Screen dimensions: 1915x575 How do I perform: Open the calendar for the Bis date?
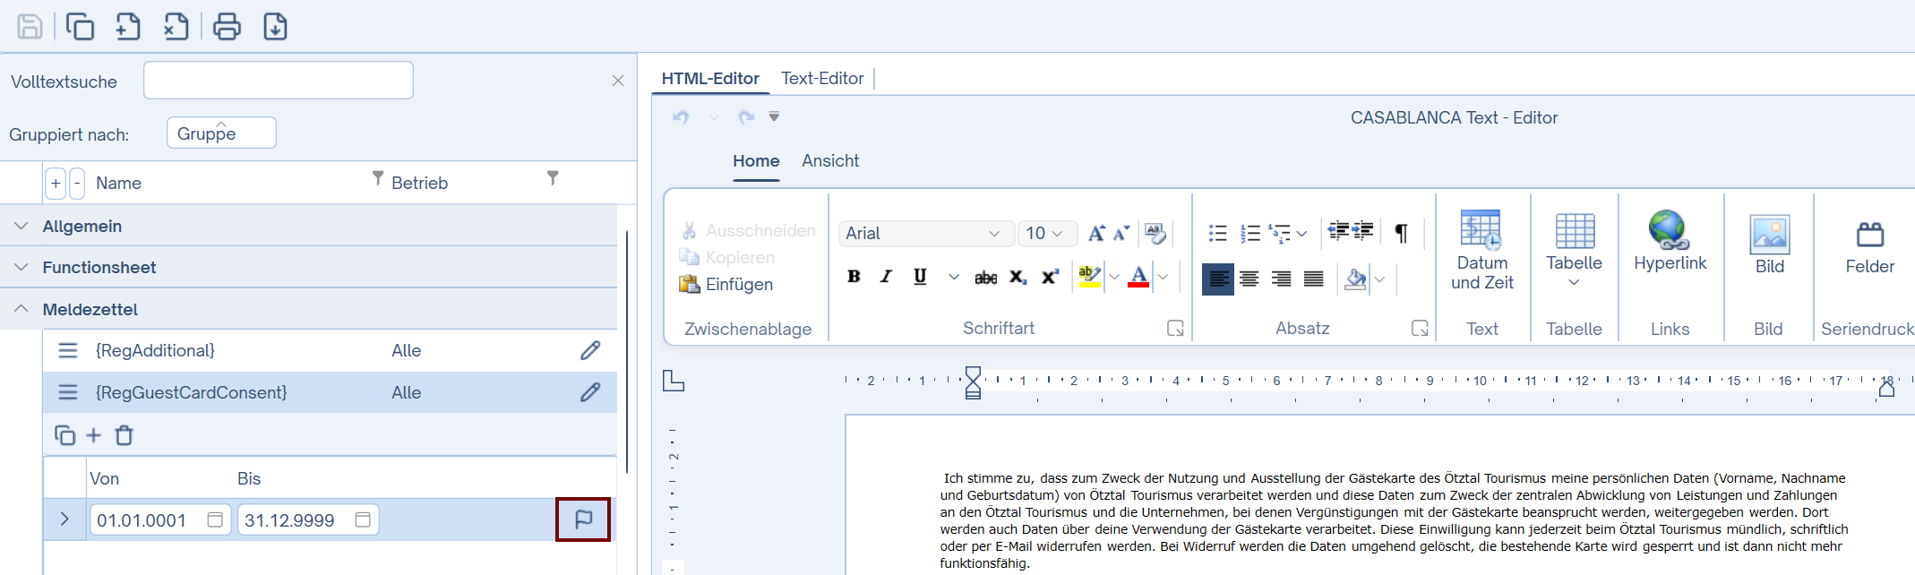click(363, 519)
